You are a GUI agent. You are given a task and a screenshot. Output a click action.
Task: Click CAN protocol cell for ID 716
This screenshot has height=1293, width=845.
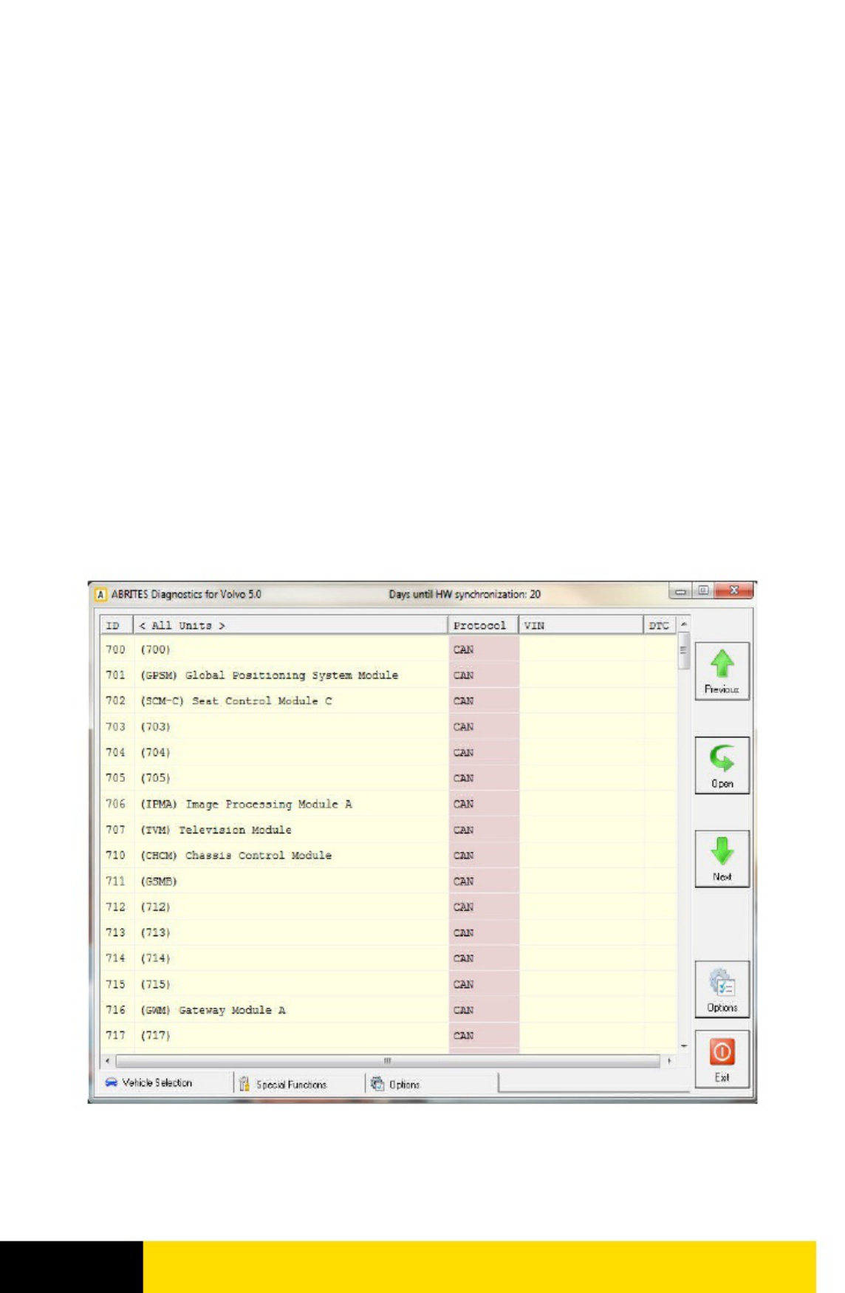pos(483,1010)
